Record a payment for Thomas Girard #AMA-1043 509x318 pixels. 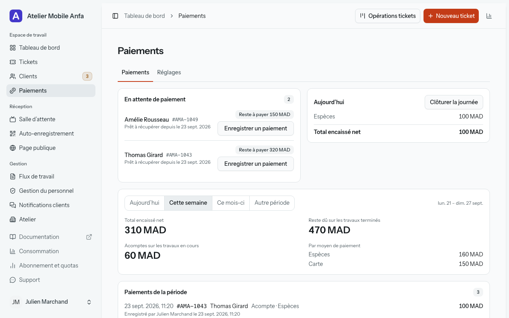[256, 164]
